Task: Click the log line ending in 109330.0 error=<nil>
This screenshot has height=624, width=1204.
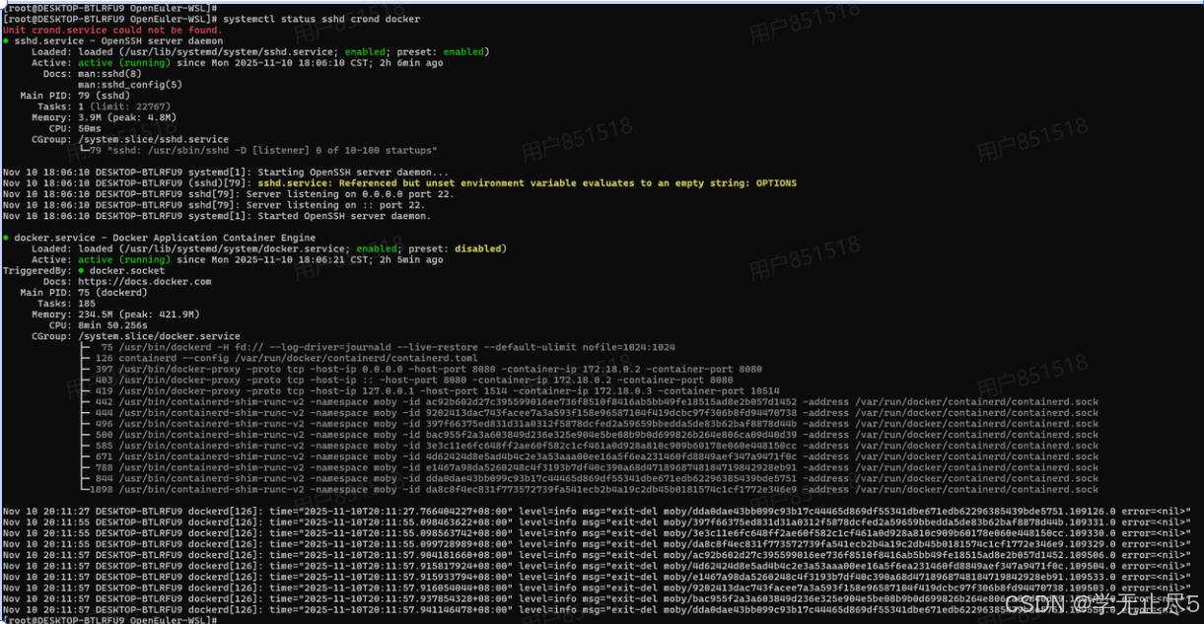Action: click(597, 532)
